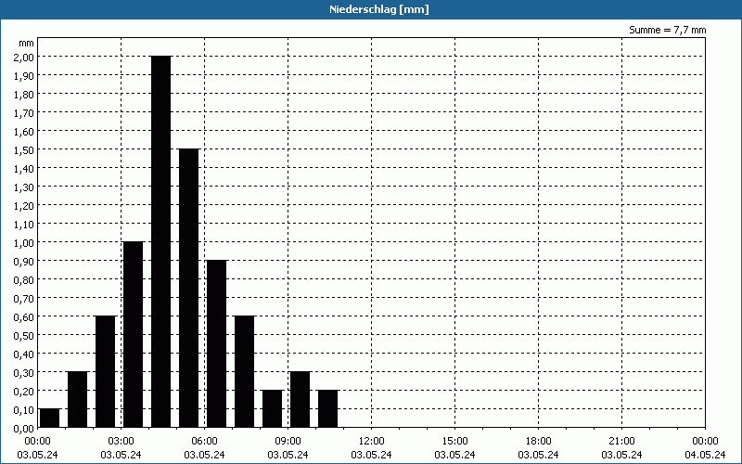Image resolution: width=742 pixels, height=464 pixels.
Task: Select the 1,00 y-axis label
Action: point(25,242)
